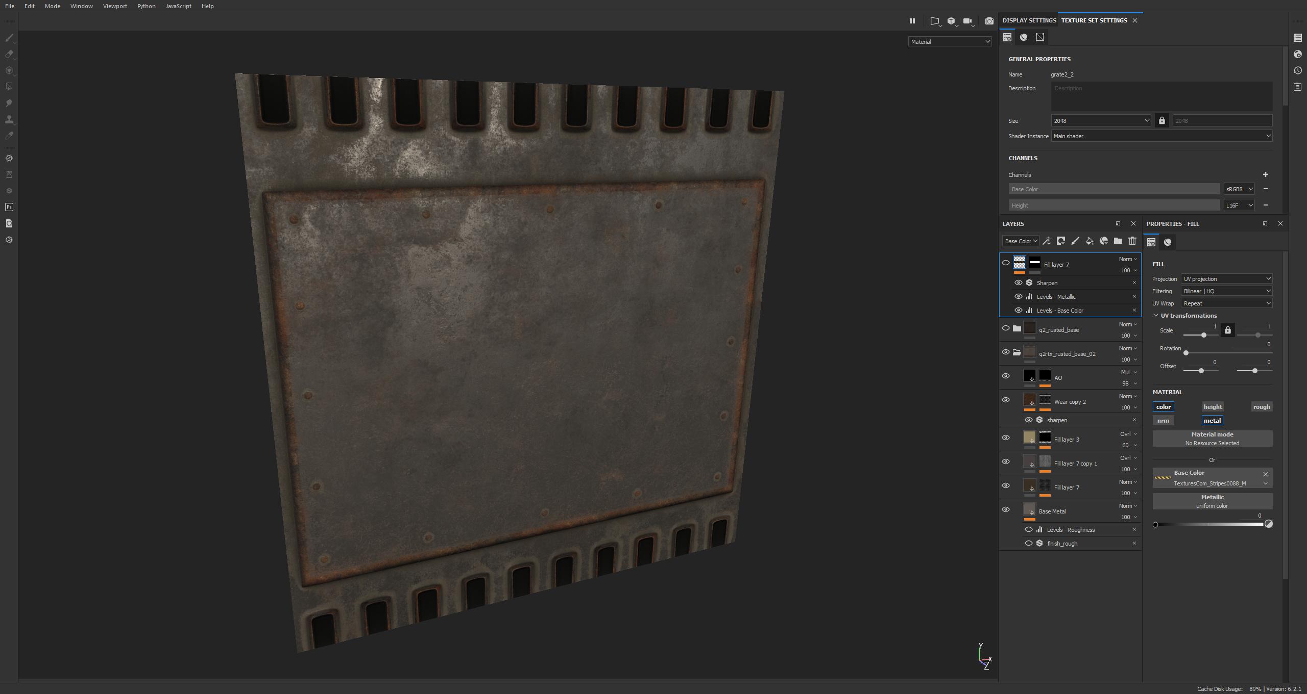This screenshot has width=1307, height=694.
Task: Toggle visibility of q2_rusted_base folder
Action: 1006,328
